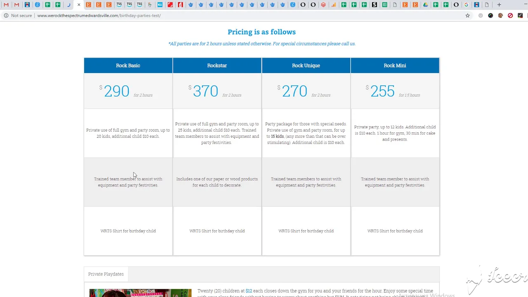Switch to the Google Analytics bar-chart tab
The height and width of the screenshot is (297, 528).
[x=334, y=5]
